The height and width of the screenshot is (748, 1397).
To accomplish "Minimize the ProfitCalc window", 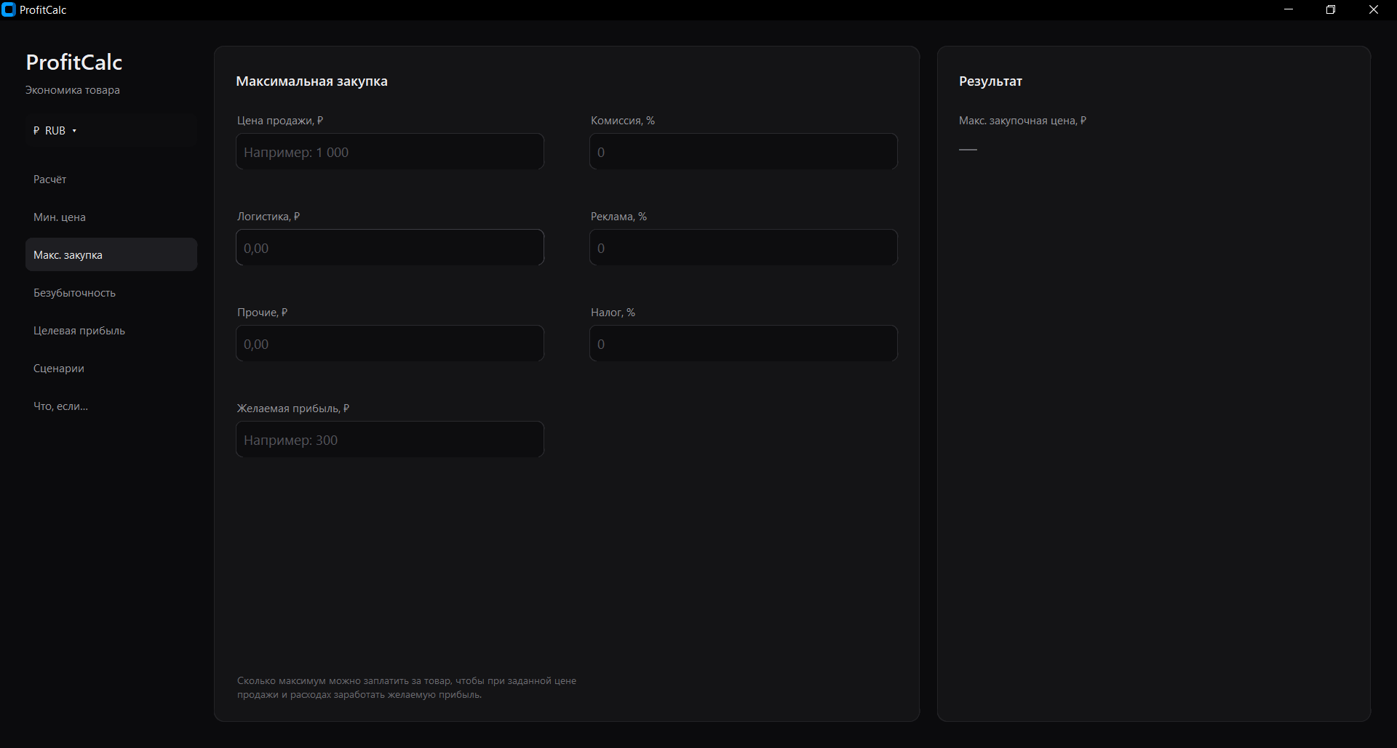I will 1289,9.
